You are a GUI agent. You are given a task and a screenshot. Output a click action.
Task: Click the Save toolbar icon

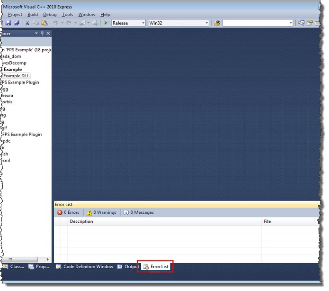point(8,23)
